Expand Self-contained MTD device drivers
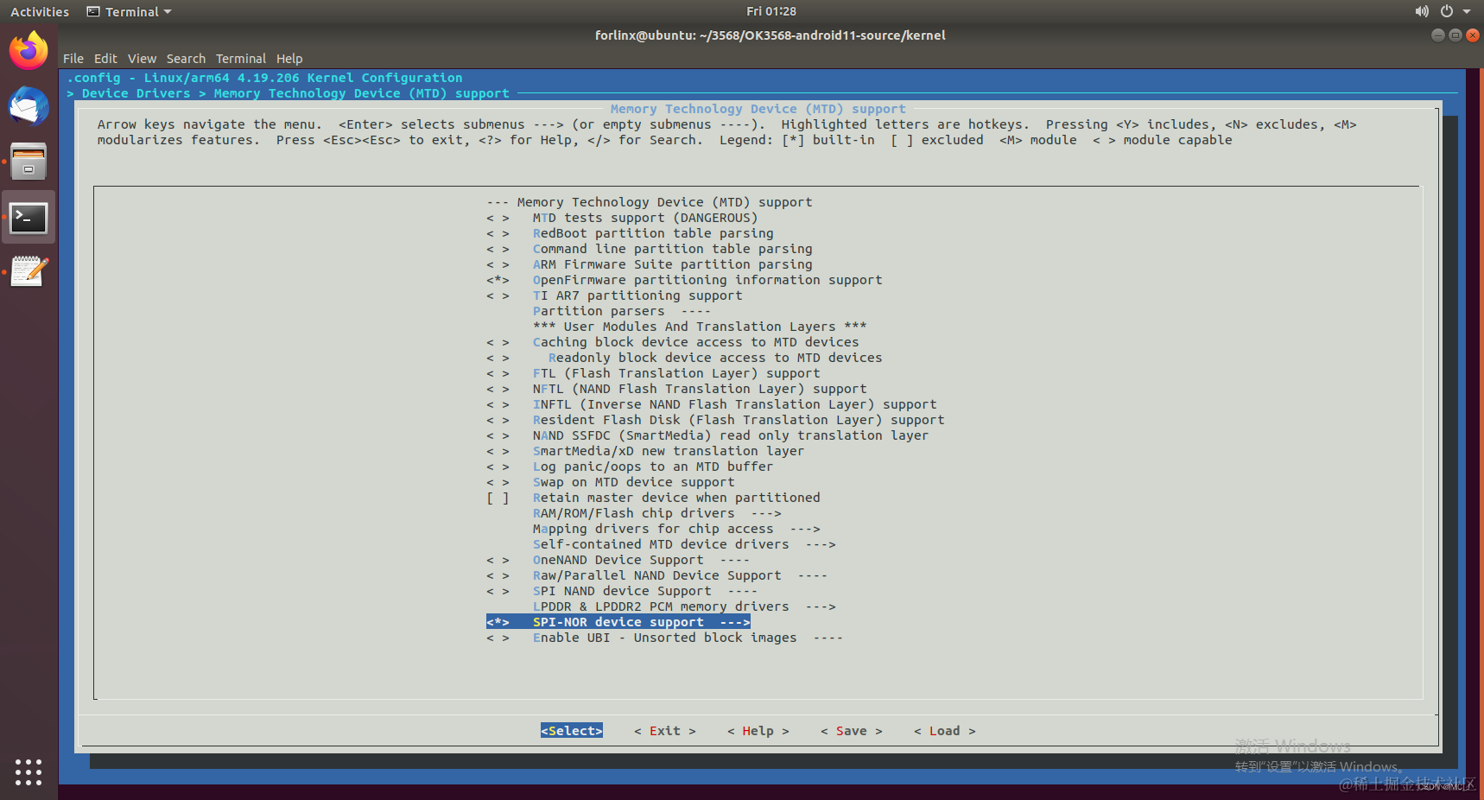 [x=684, y=544]
